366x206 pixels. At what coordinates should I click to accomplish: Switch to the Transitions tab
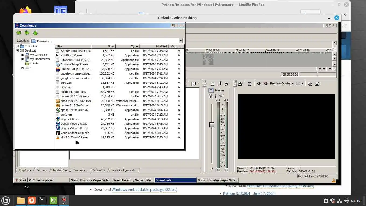(80, 170)
